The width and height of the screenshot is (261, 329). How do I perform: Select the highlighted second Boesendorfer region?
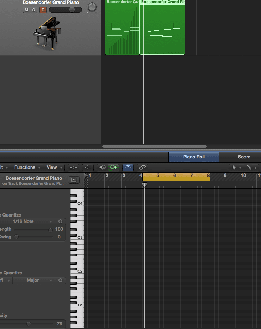point(162,27)
